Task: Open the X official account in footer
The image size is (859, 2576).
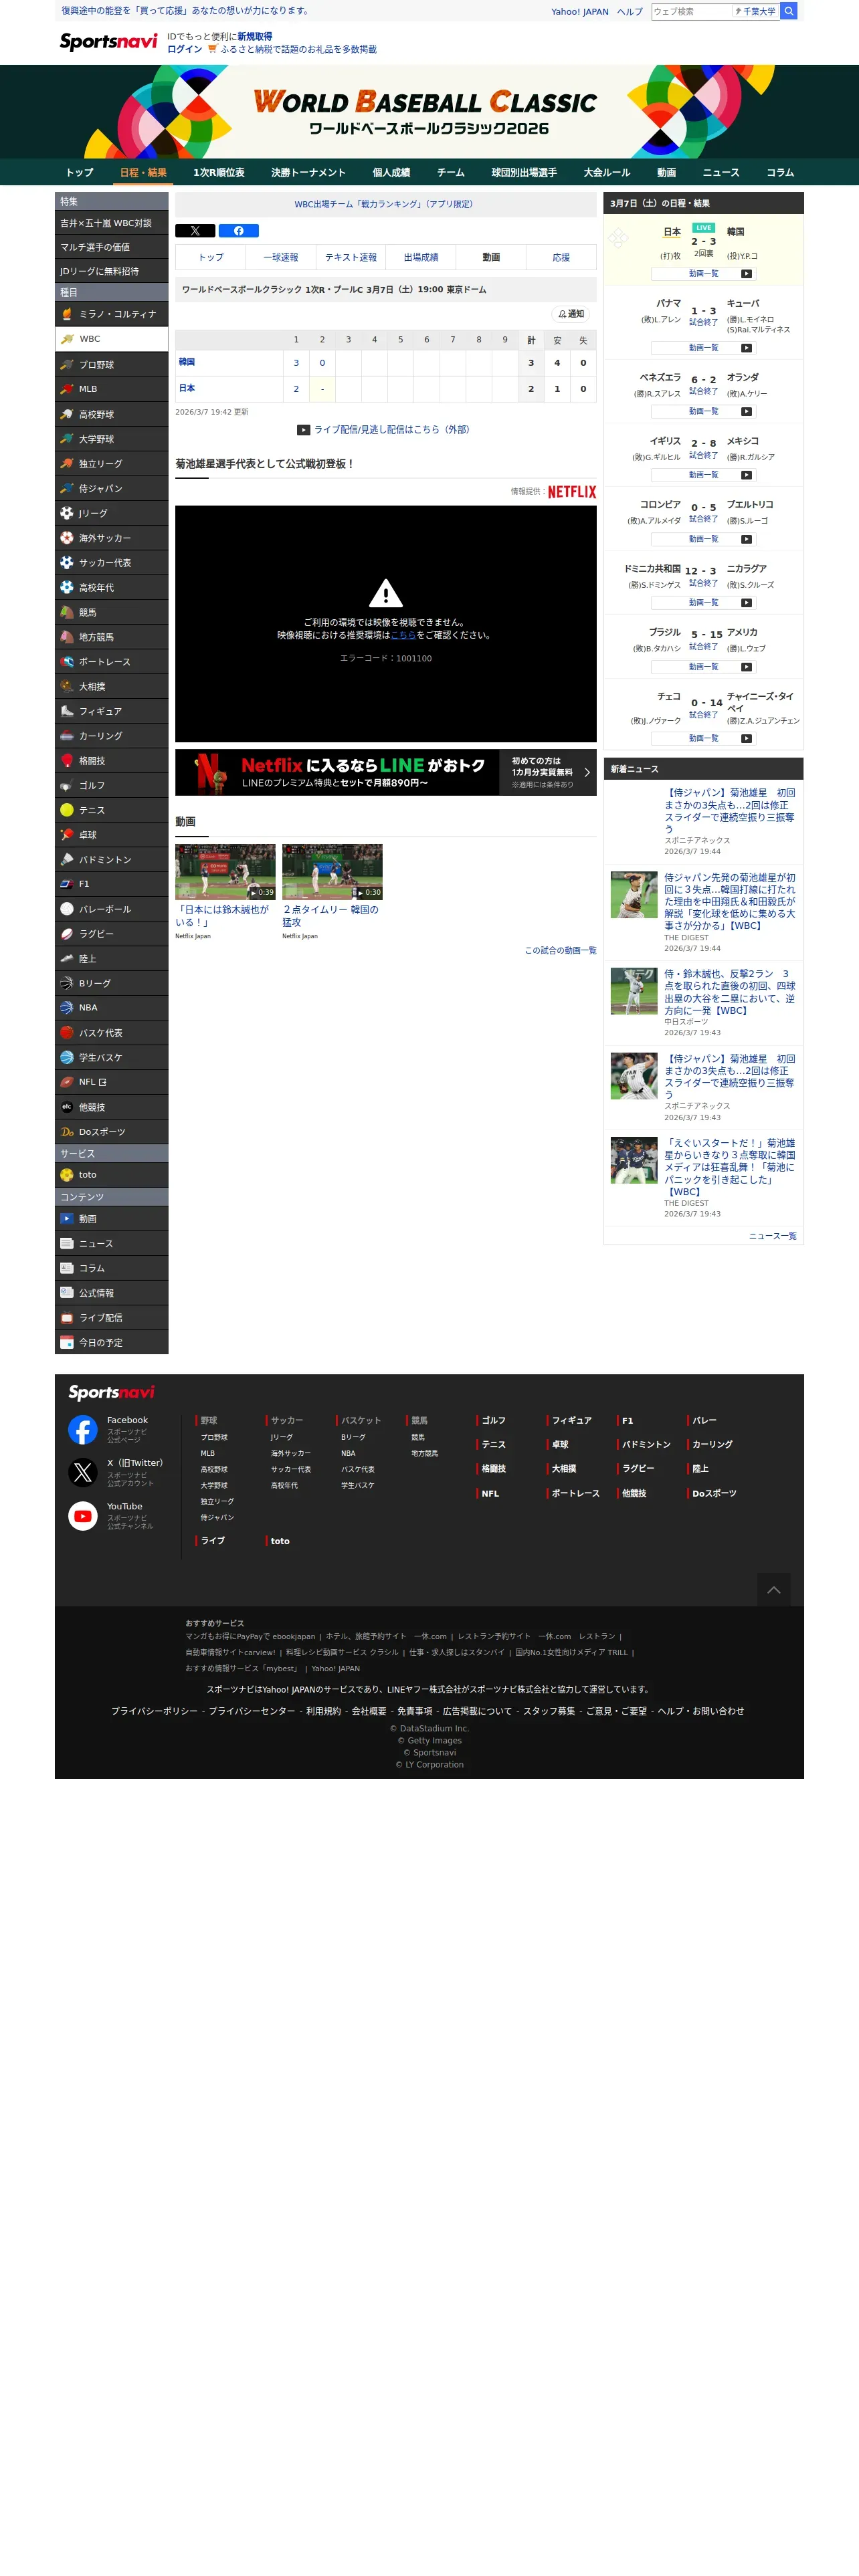Action: point(115,1472)
